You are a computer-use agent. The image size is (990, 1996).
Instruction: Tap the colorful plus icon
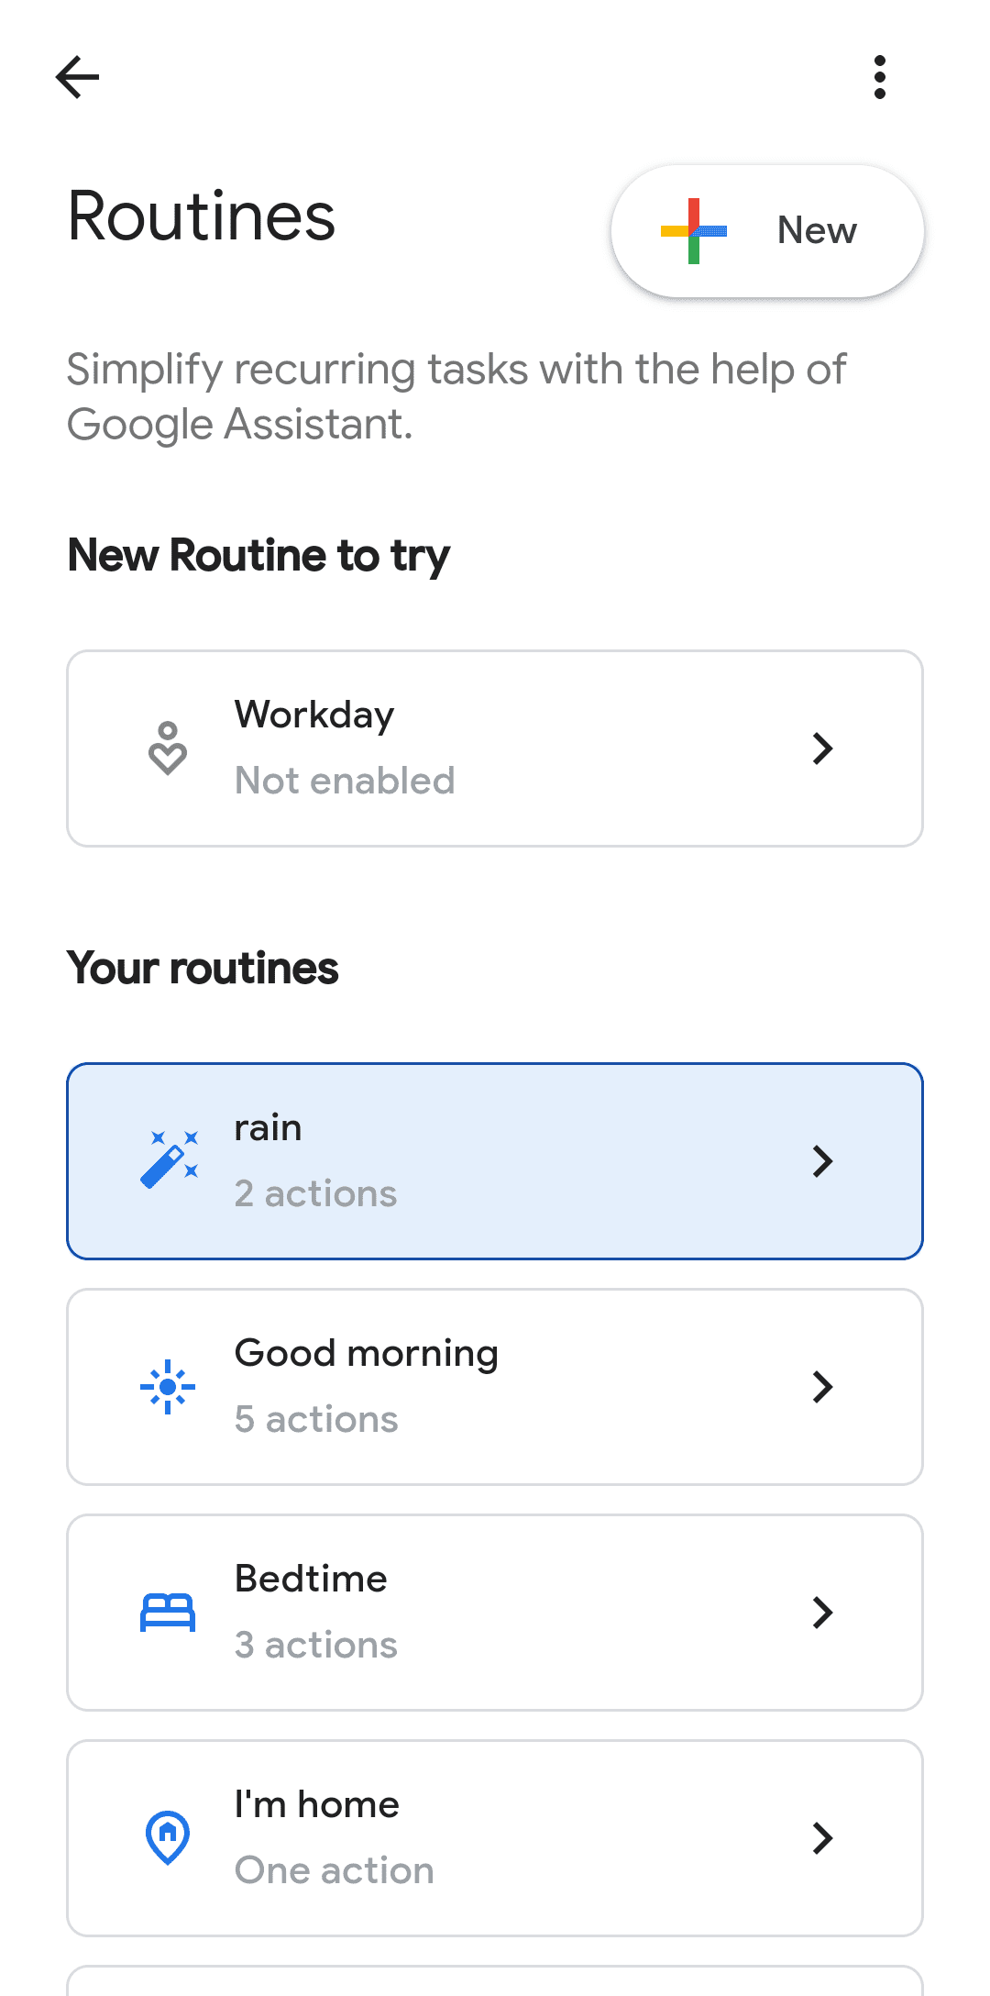[694, 231]
